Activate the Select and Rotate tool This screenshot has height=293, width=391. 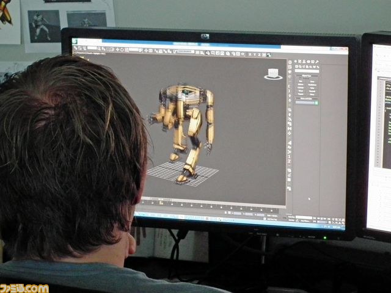122,50
